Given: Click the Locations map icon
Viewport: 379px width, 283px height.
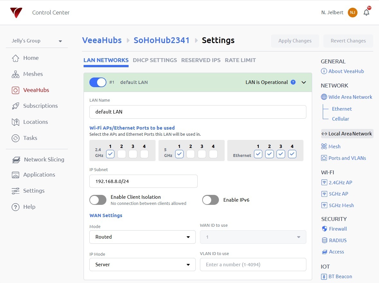Looking at the screenshot, I should point(15,122).
